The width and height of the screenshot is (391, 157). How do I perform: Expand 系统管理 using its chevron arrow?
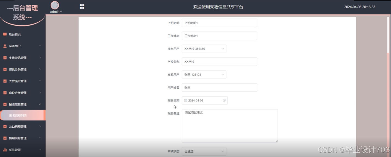[40, 150]
